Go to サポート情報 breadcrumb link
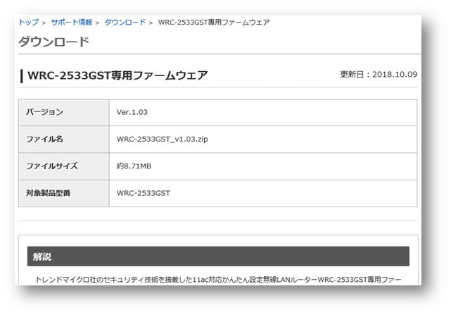The width and height of the screenshot is (451, 315). 72,22
